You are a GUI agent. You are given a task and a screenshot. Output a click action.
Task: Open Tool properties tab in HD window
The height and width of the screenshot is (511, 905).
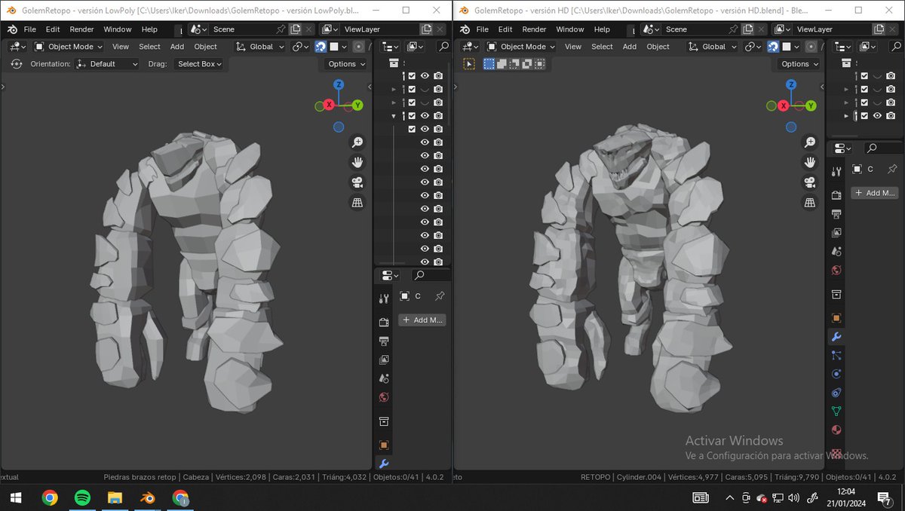(836, 172)
